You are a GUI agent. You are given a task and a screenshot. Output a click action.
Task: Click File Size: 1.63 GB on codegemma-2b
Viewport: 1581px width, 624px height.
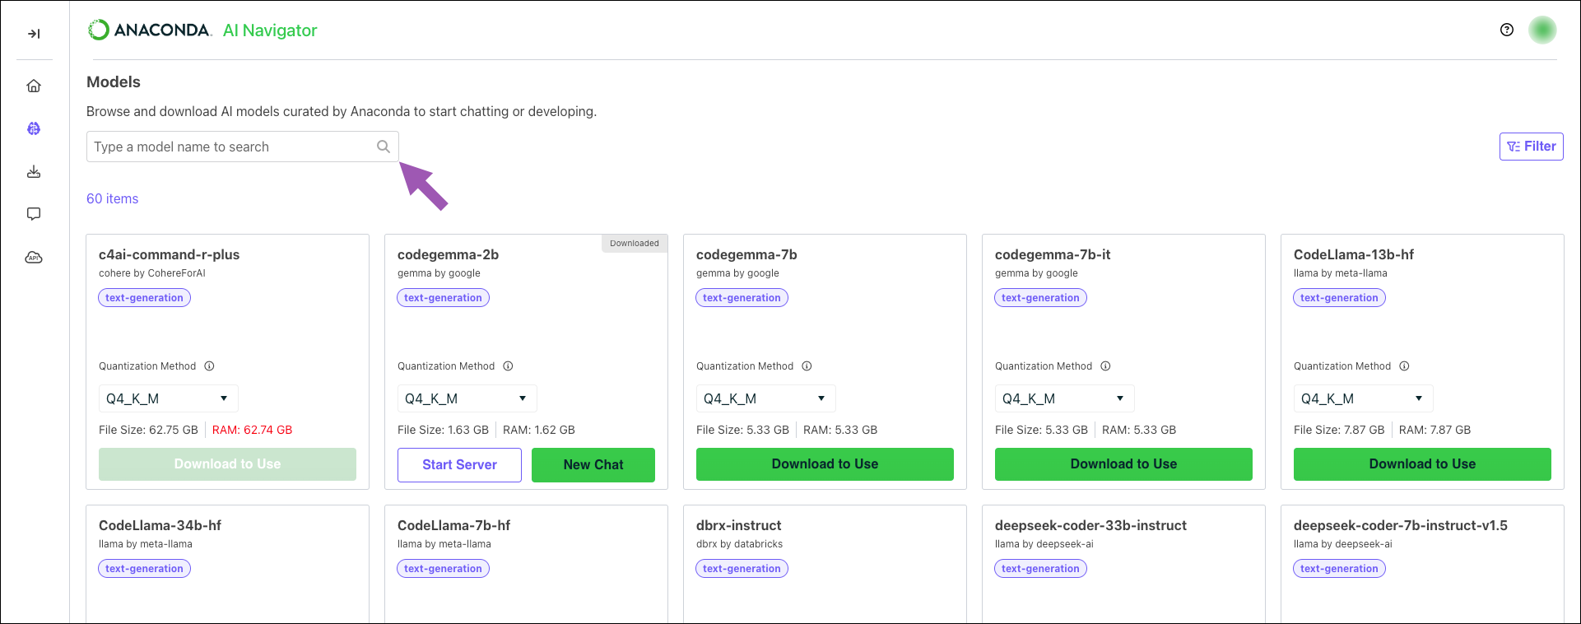(x=443, y=431)
